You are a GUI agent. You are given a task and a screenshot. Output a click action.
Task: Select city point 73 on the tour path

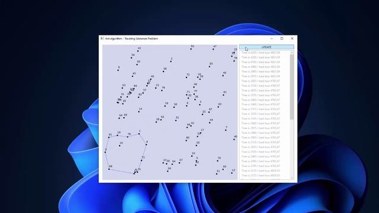[142, 160]
